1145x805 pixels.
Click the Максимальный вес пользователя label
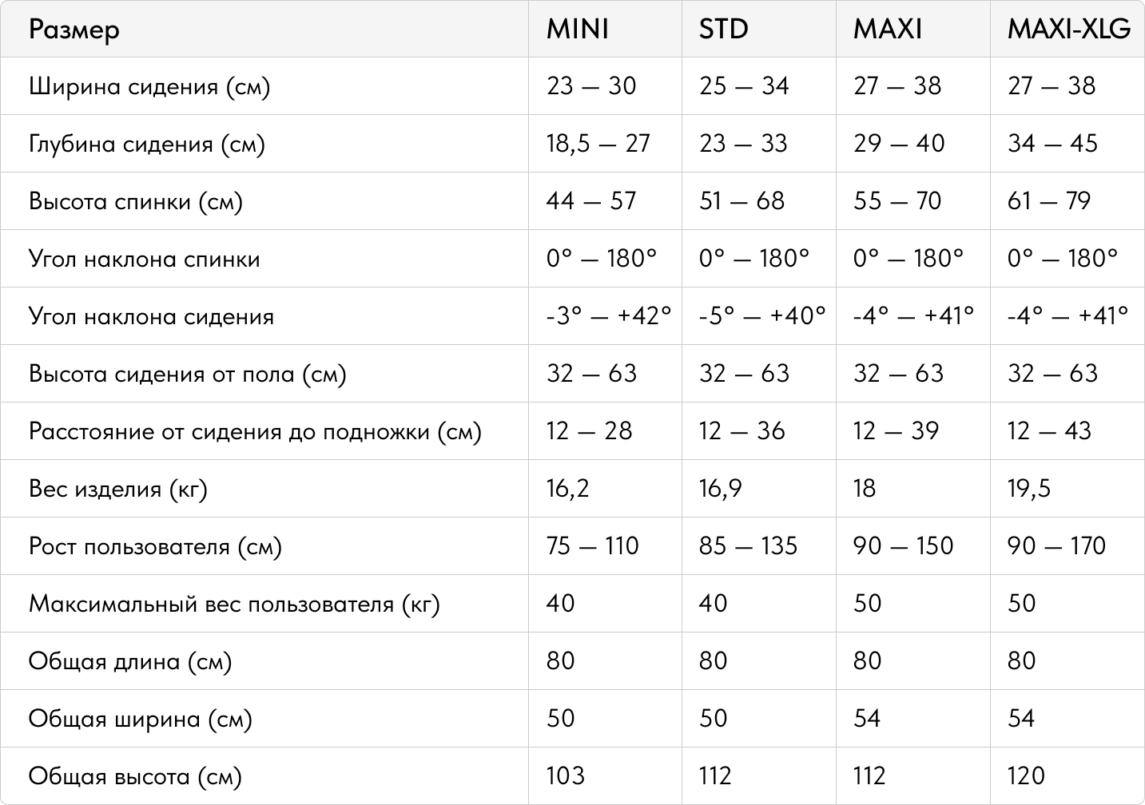[x=234, y=604]
